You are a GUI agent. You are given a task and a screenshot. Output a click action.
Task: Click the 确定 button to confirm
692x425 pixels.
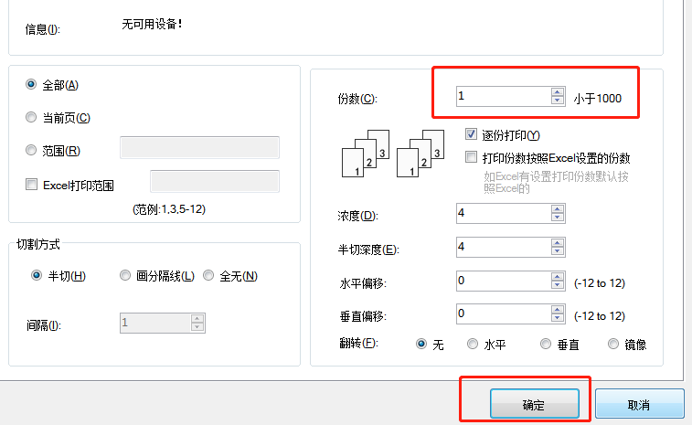tap(535, 405)
